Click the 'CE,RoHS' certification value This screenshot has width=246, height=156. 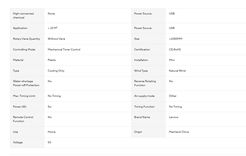coord(175,49)
